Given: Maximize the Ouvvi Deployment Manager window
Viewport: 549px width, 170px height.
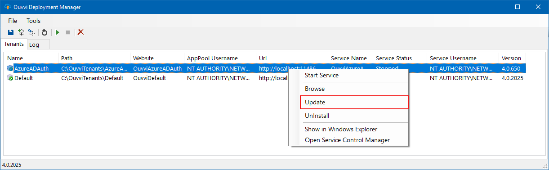Looking at the screenshot, I should pyautogui.click(x=518, y=7).
